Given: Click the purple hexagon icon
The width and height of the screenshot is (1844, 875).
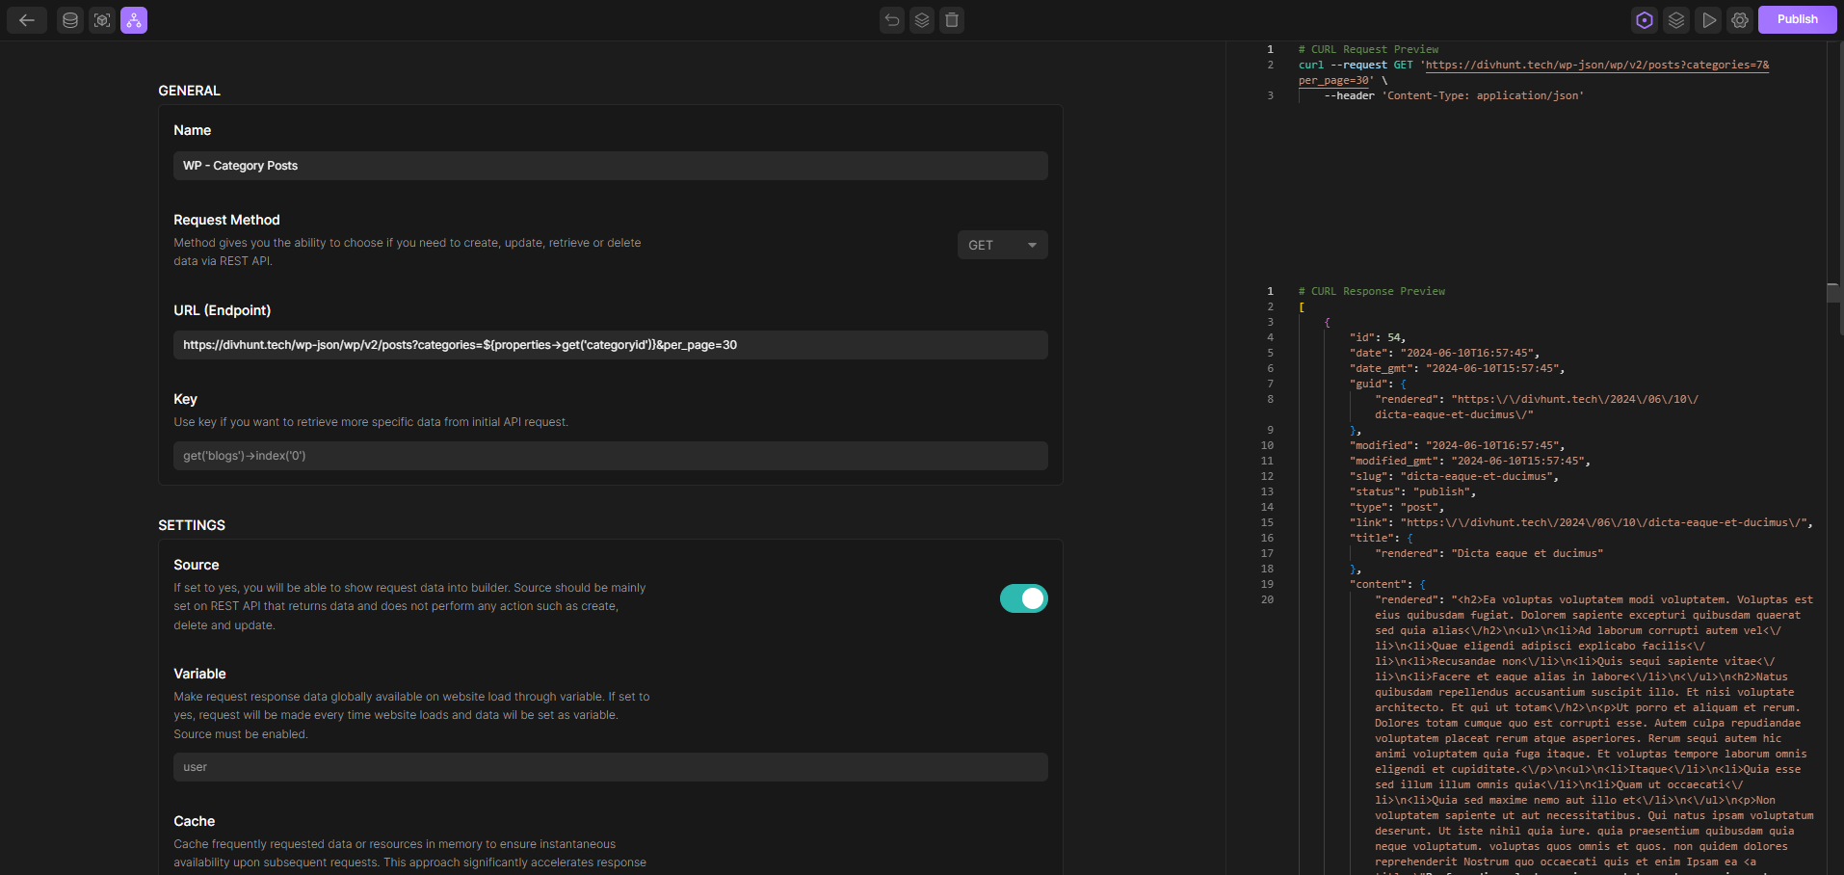Looking at the screenshot, I should [x=1645, y=20].
